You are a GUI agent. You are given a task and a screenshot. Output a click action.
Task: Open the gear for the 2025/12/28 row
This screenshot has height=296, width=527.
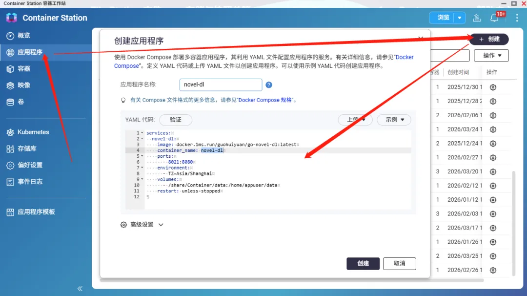[x=493, y=101]
